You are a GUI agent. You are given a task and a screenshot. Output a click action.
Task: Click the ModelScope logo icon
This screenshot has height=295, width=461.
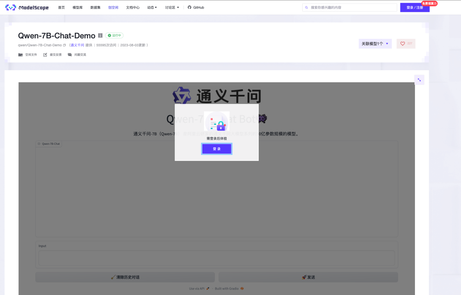pyautogui.click(x=10, y=7)
